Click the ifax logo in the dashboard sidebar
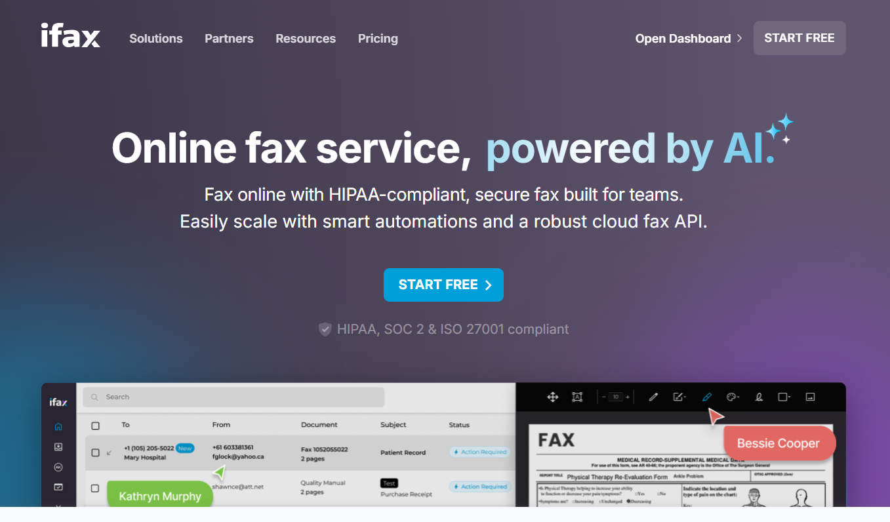Viewport: 890px width, 522px height. 58,402
